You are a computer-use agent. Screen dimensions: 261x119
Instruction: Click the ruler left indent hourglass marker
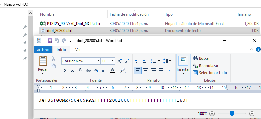[38, 88]
